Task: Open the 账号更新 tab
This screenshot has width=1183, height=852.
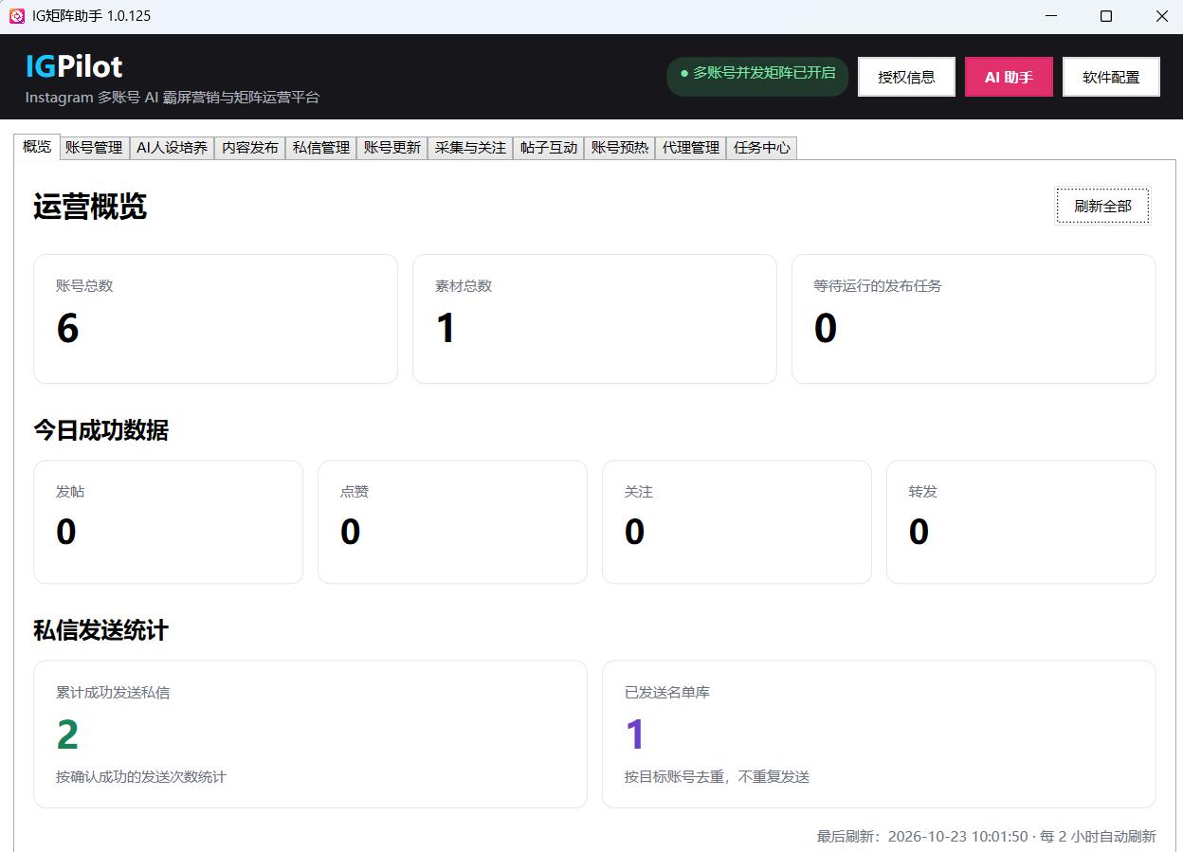Action: pos(392,148)
